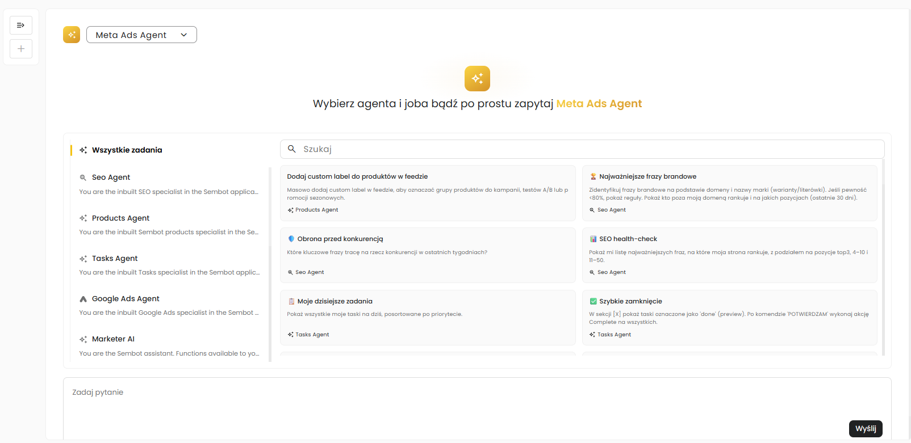Viewport: 911px width, 443px height.
Task: Click the Google Ads Agent logo icon
Action: (x=83, y=299)
